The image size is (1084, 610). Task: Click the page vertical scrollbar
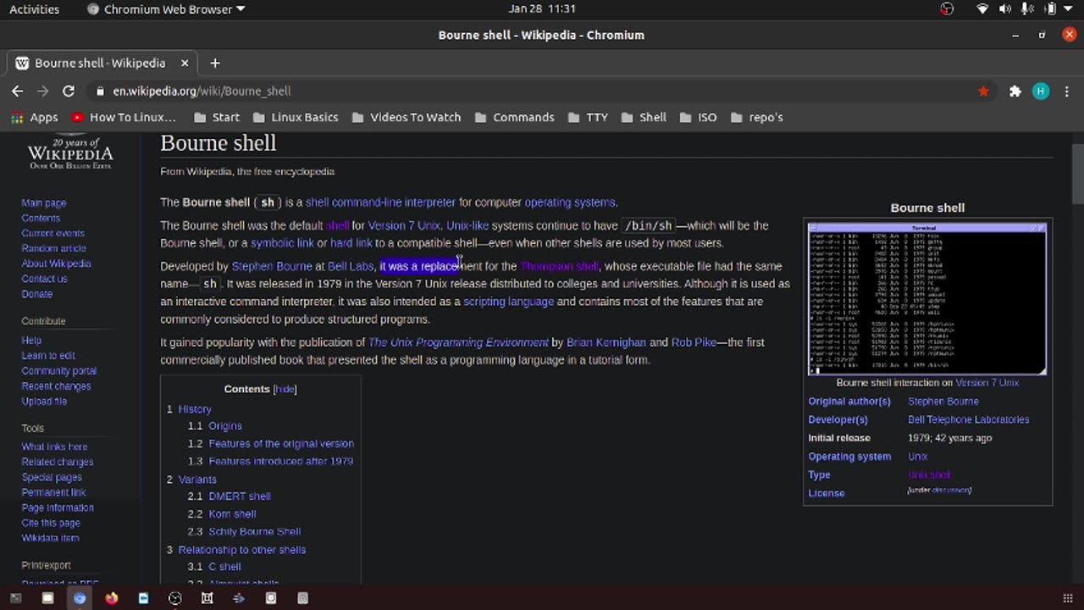point(1077,175)
